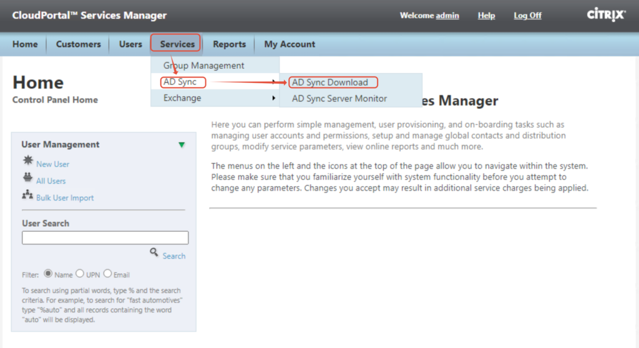Image resolution: width=639 pixels, height=348 pixels.
Task: Click the User Search label
Action: (x=46, y=224)
